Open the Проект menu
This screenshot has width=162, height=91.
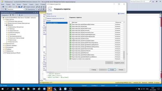25,4
